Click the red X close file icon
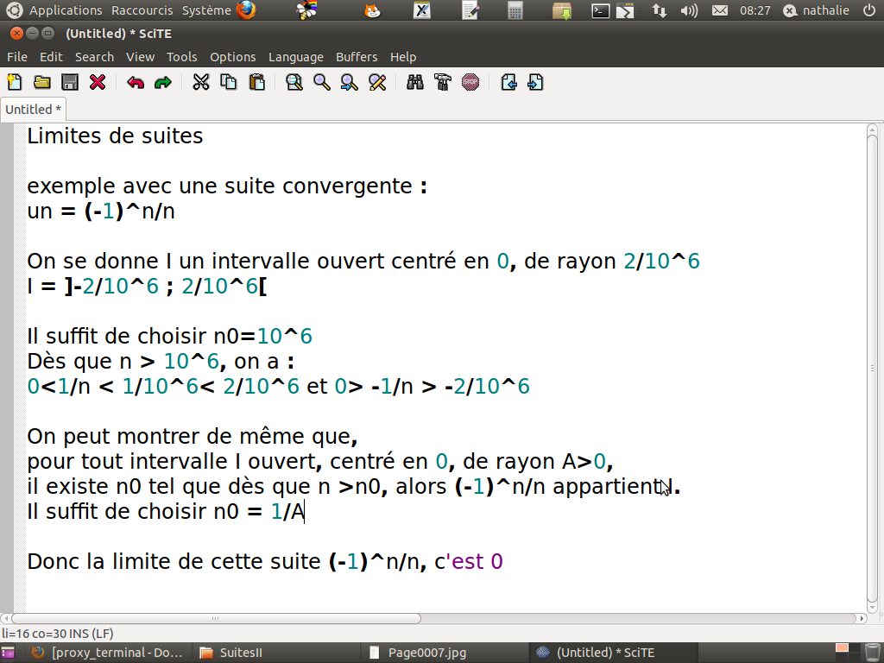The image size is (884, 663). [98, 83]
